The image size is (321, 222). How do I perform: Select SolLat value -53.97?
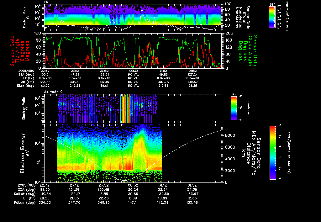[x=192, y=194]
